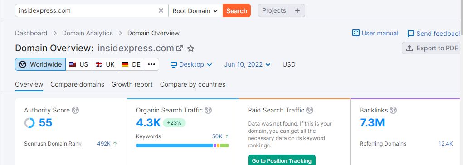The height and width of the screenshot is (165, 463).
Task: Open insidexpress.com external link icon
Action: (x=180, y=48)
